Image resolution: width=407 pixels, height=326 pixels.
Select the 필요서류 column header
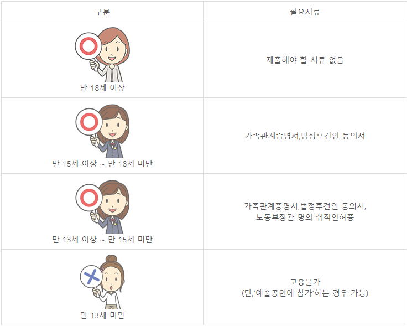(x=305, y=12)
